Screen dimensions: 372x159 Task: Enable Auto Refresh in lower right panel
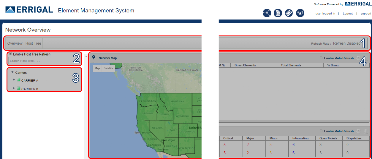[321, 131]
